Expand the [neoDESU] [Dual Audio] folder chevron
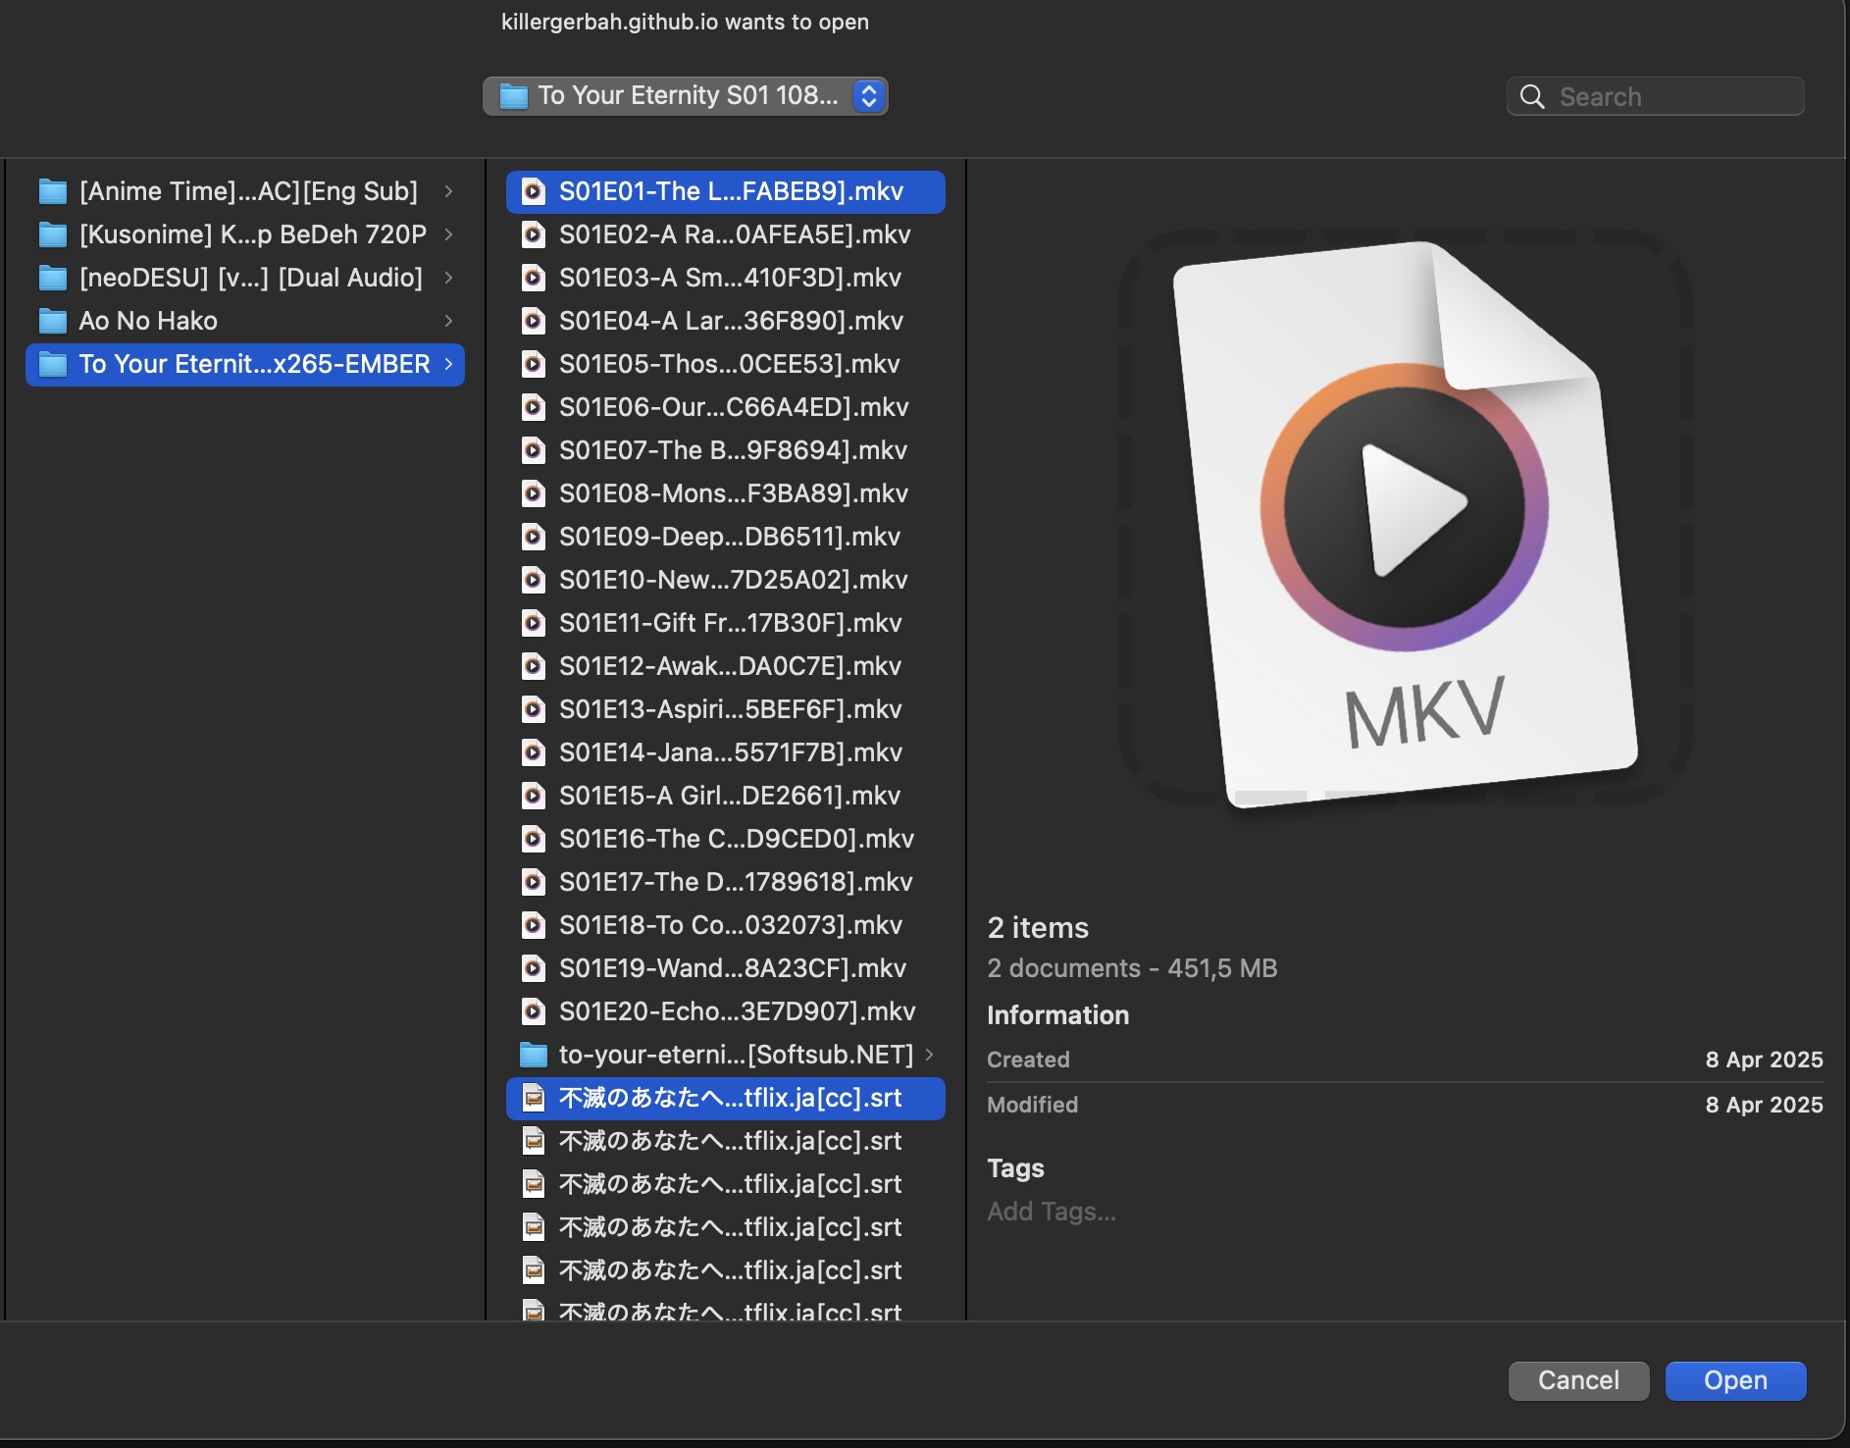The image size is (1850, 1448). pyautogui.click(x=449, y=278)
